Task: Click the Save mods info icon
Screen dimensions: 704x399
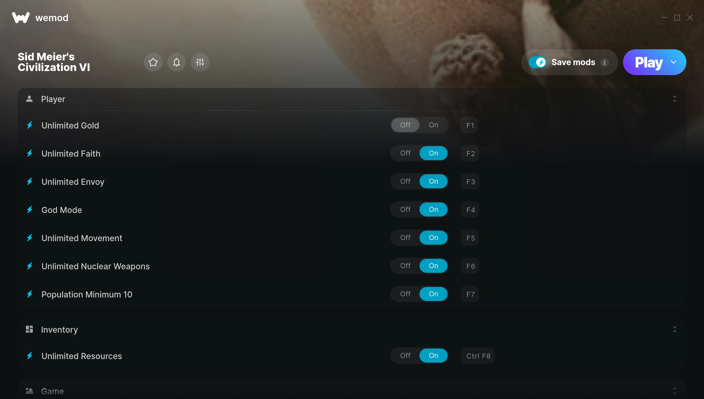Action: pos(604,62)
